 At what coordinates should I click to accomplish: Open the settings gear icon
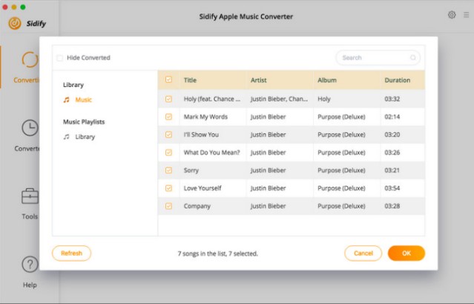pyautogui.click(x=452, y=15)
